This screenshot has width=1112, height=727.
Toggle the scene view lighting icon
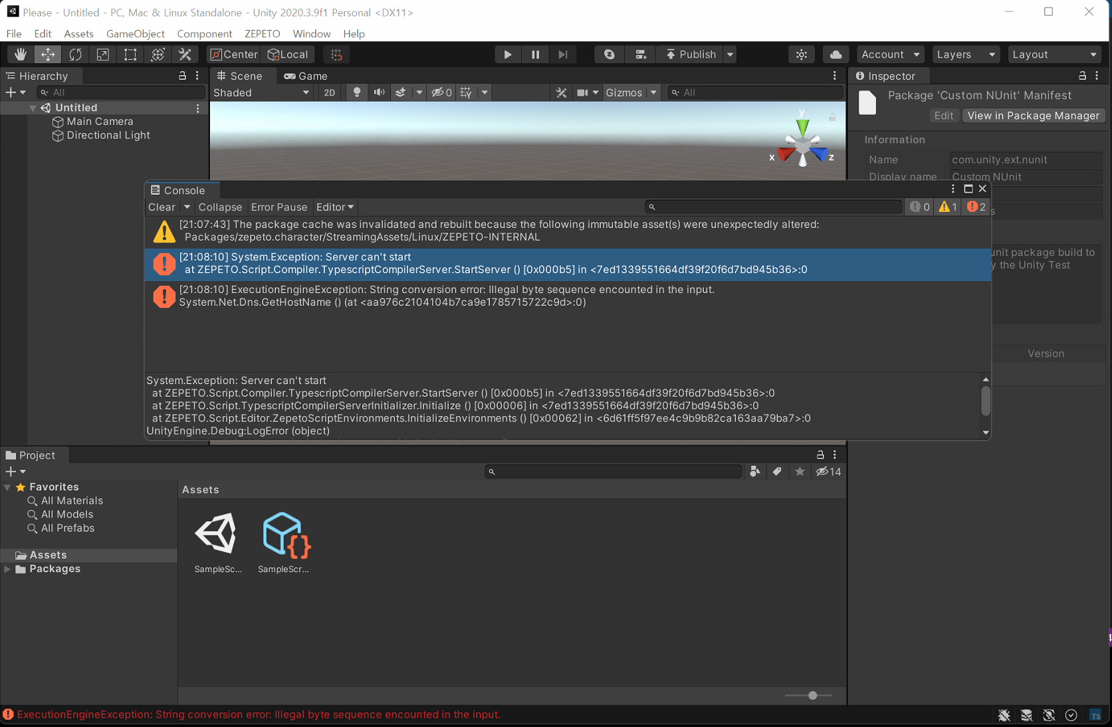[357, 92]
